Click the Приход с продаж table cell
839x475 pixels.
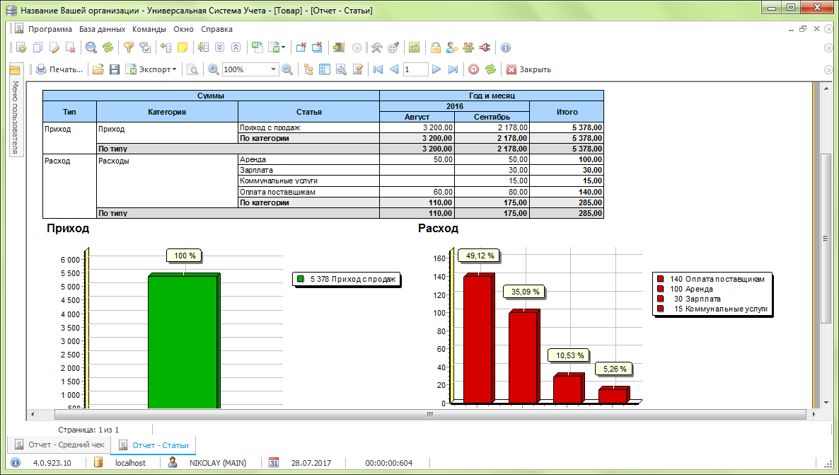308,128
